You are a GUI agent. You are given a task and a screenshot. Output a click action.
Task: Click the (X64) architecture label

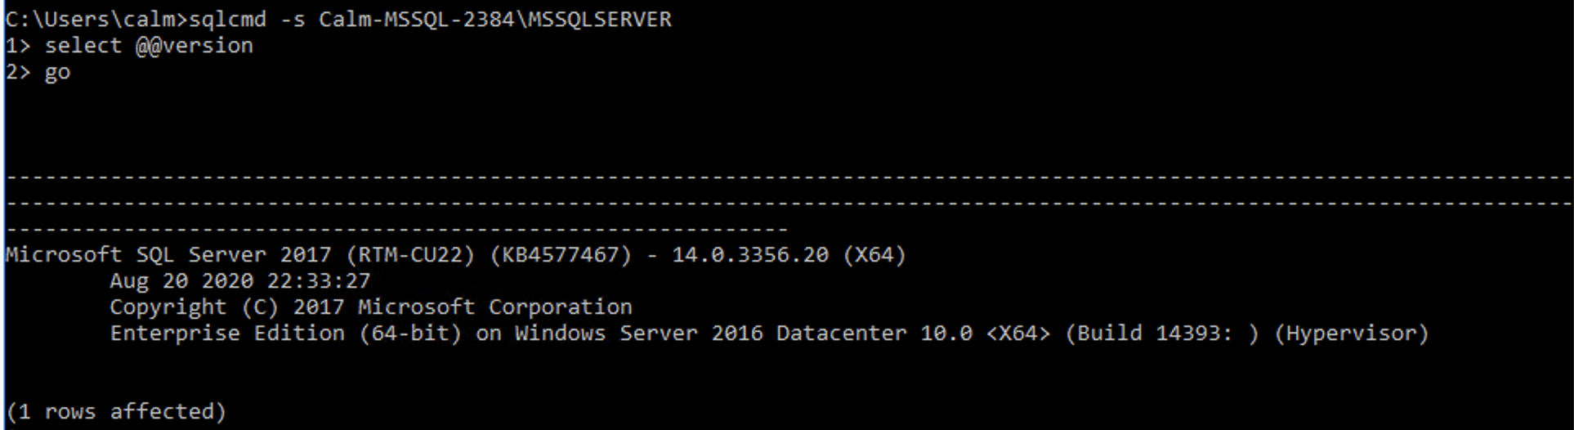(874, 255)
